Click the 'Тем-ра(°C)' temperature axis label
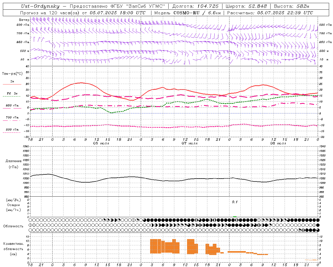This screenshot has width=333, height=267. [x=12, y=74]
